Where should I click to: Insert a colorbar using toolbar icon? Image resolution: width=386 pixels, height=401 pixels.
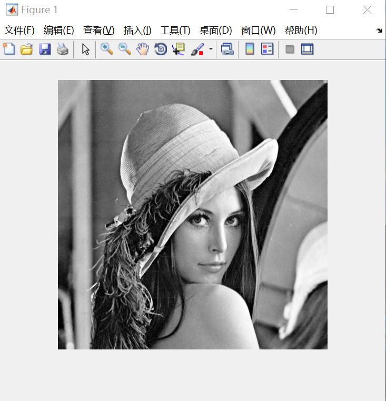[x=250, y=49]
